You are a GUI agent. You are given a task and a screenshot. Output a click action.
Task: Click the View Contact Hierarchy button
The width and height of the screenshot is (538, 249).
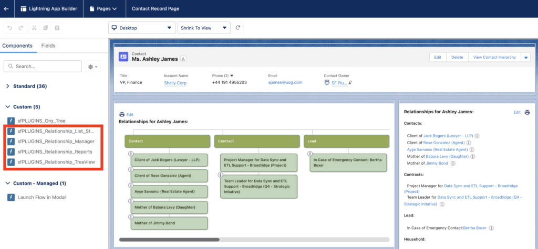pyautogui.click(x=494, y=58)
